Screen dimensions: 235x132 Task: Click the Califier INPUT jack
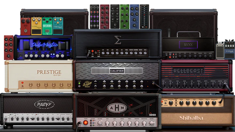153,84
